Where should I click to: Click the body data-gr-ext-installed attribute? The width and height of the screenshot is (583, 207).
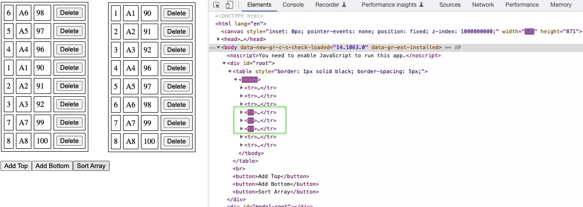click(x=406, y=47)
